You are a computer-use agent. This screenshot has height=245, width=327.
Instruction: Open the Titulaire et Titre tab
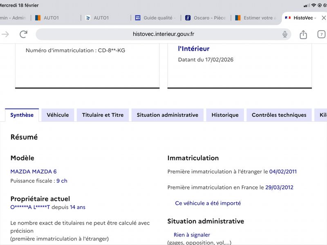coord(103,115)
